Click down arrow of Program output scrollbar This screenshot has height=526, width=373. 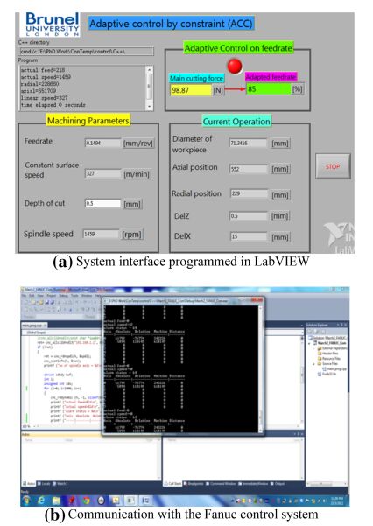click(x=150, y=107)
